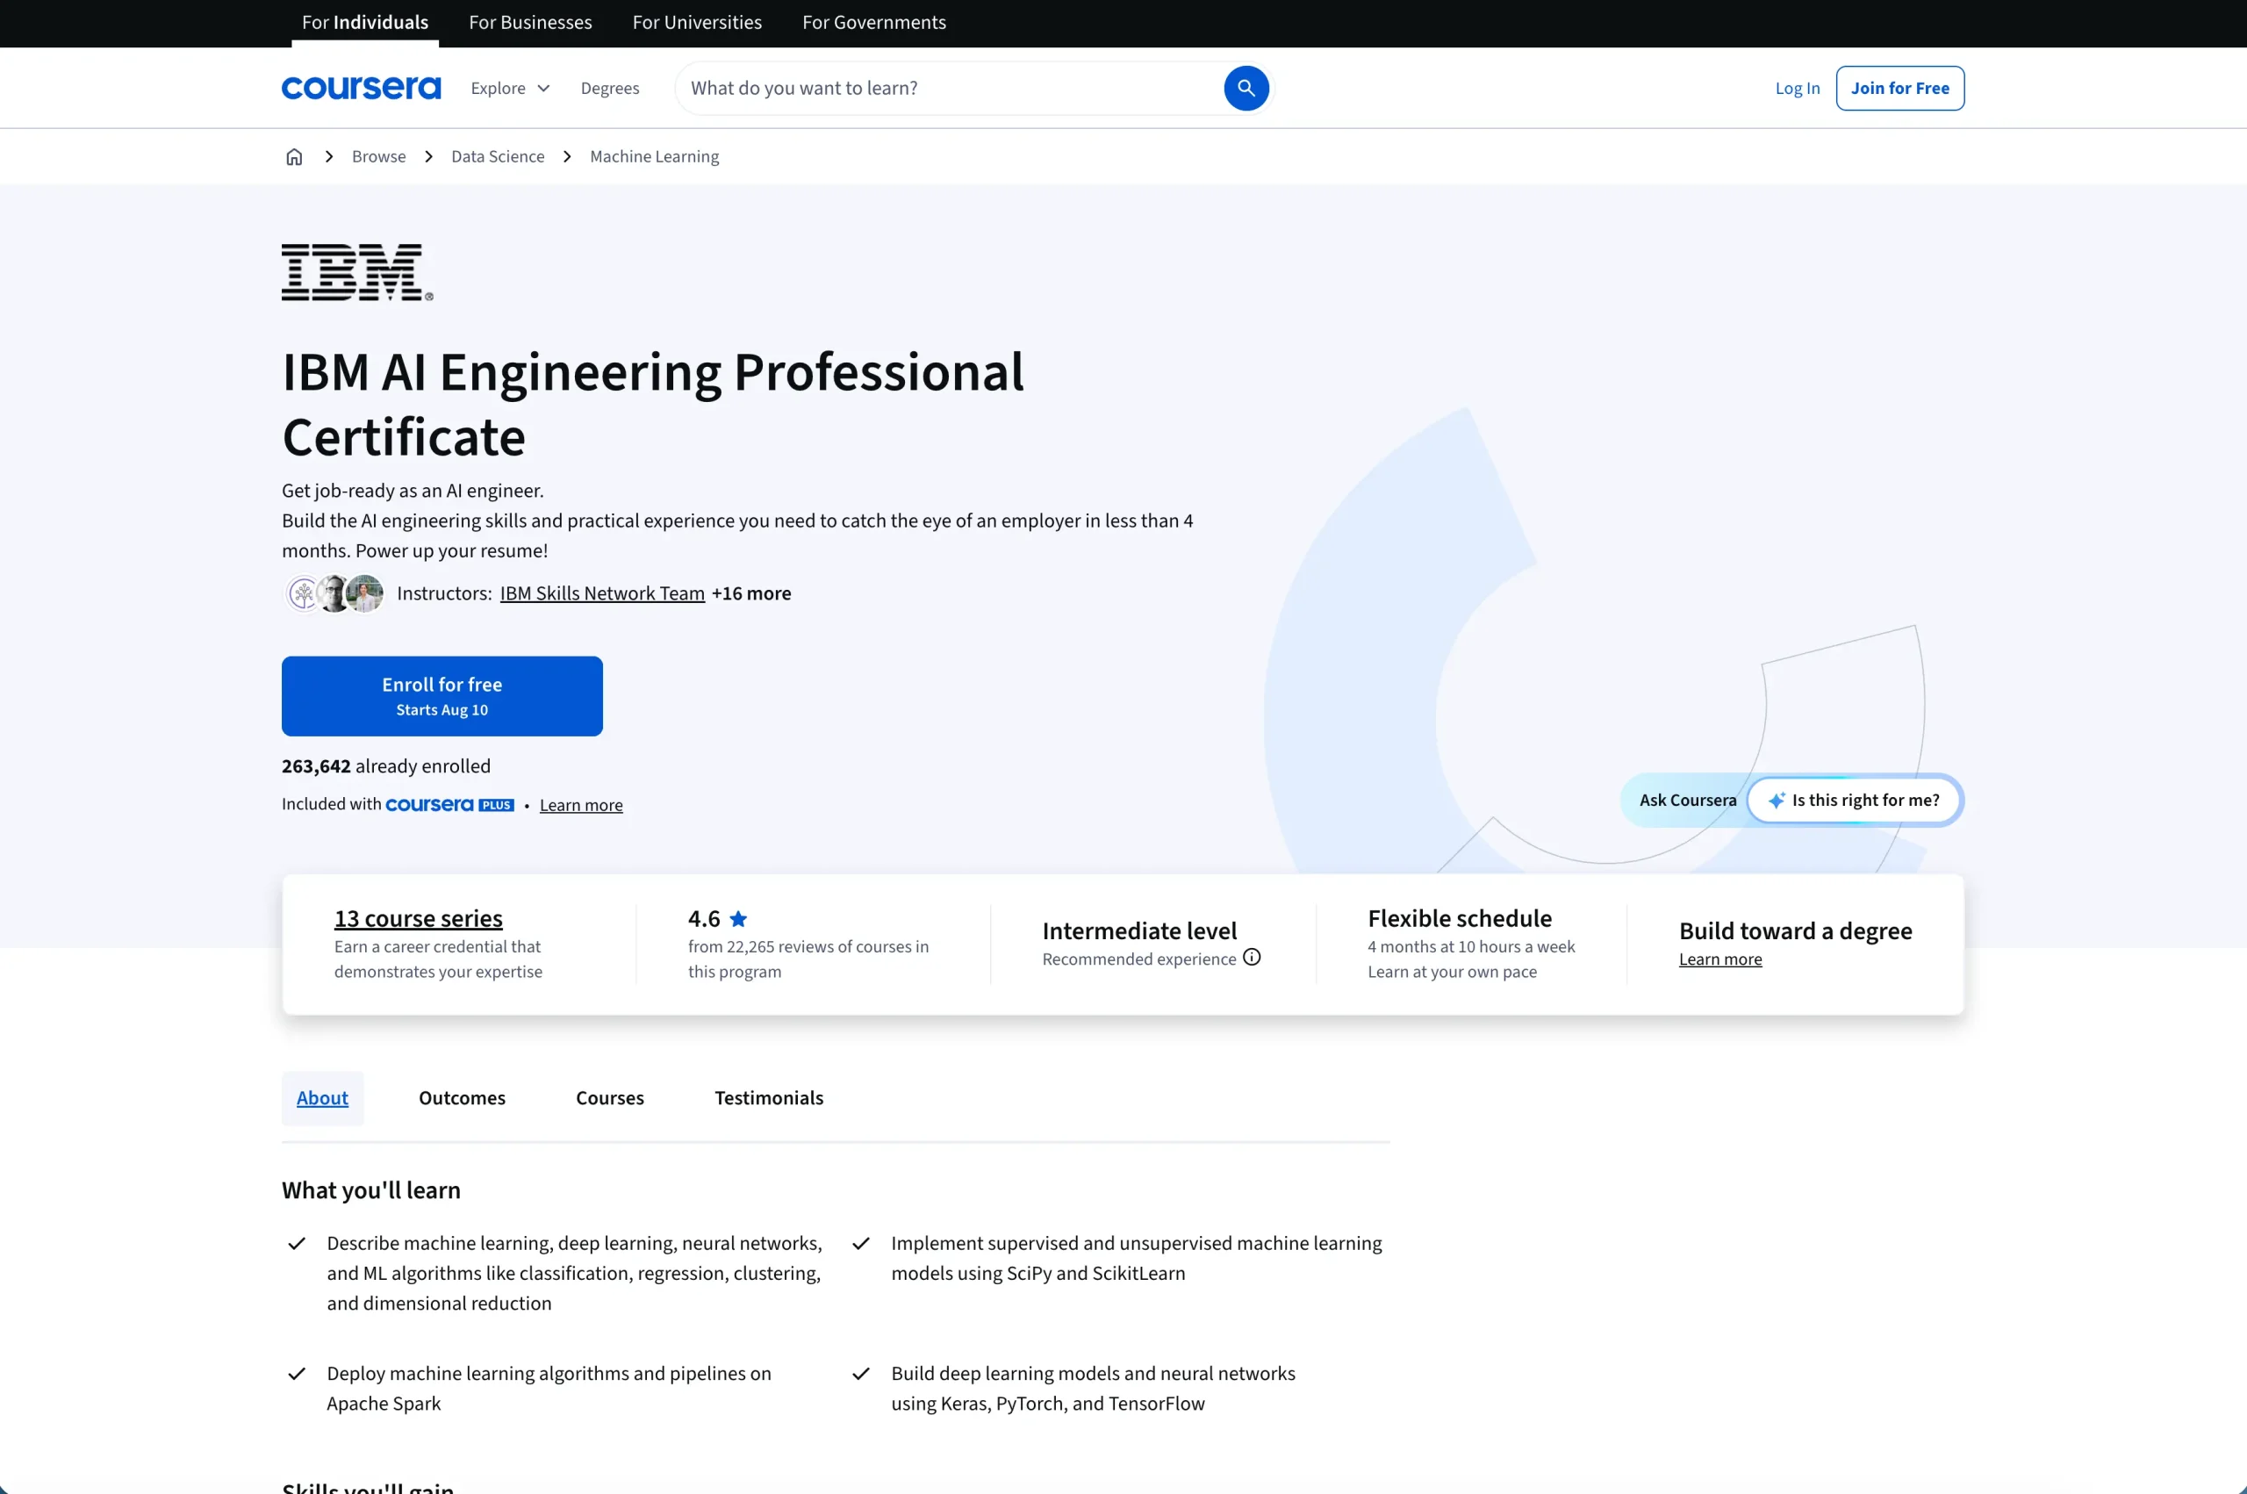Switch to For Governments
The width and height of the screenshot is (2247, 1494).
click(x=874, y=22)
